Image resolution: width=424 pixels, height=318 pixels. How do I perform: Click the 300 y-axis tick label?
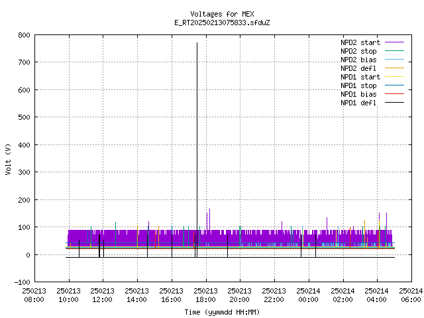(x=24, y=172)
